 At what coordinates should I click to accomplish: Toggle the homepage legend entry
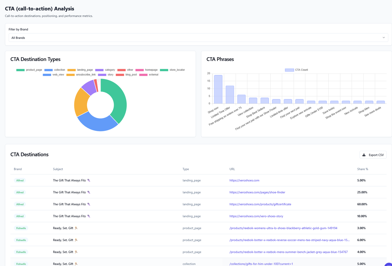[146, 70]
